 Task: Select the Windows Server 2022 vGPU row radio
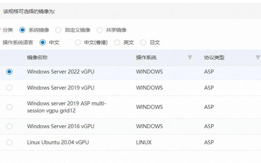click(9, 72)
